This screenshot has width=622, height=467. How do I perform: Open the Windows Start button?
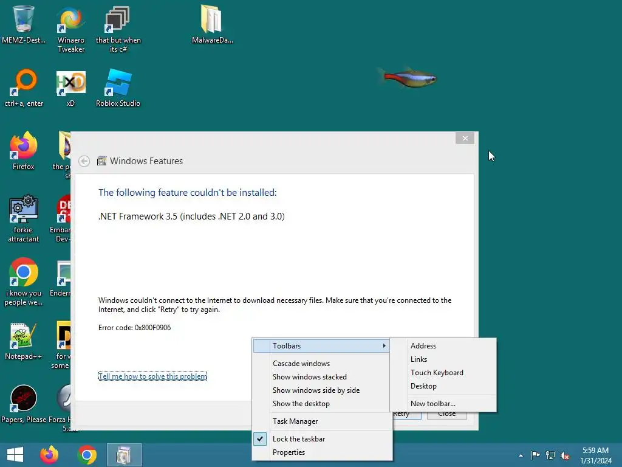coord(15,455)
